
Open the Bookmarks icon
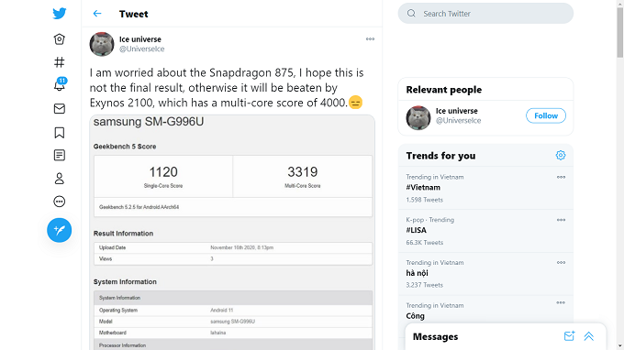click(x=60, y=132)
